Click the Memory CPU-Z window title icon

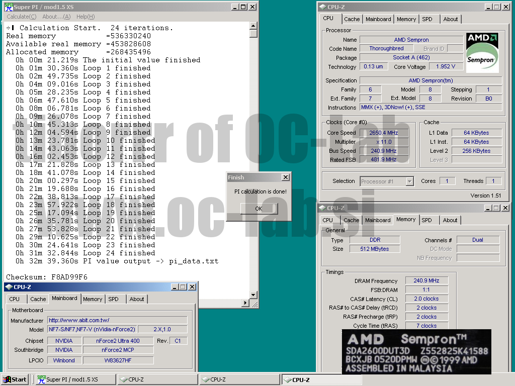click(322, 208)
